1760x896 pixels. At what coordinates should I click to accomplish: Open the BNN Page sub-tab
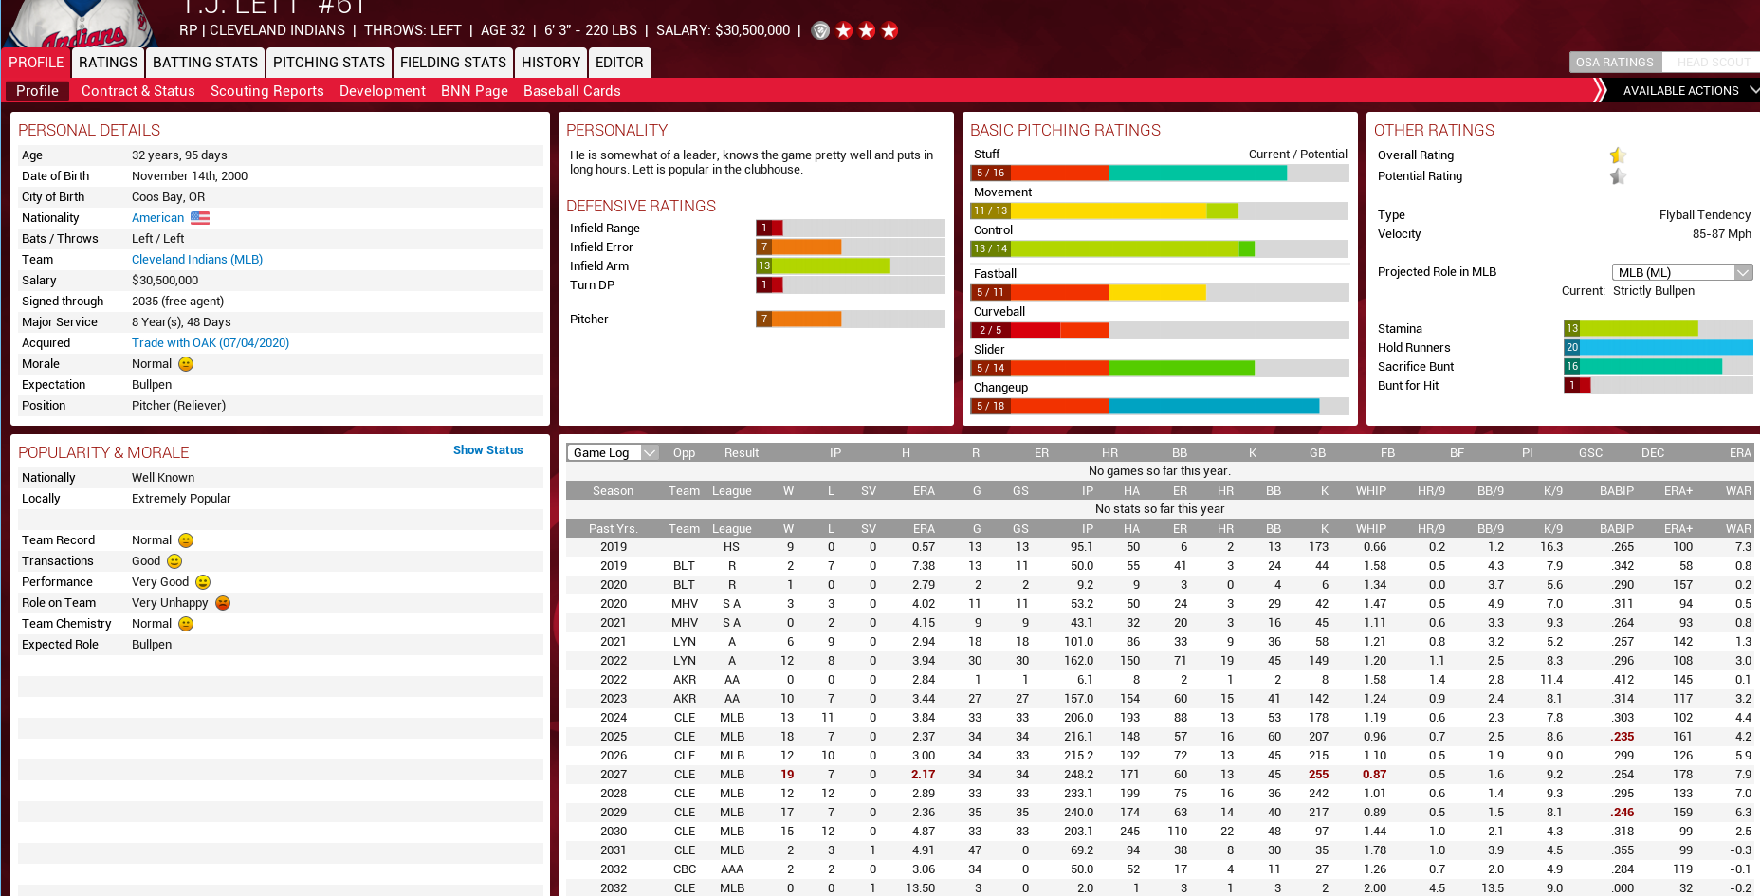(x=474, y=91)
